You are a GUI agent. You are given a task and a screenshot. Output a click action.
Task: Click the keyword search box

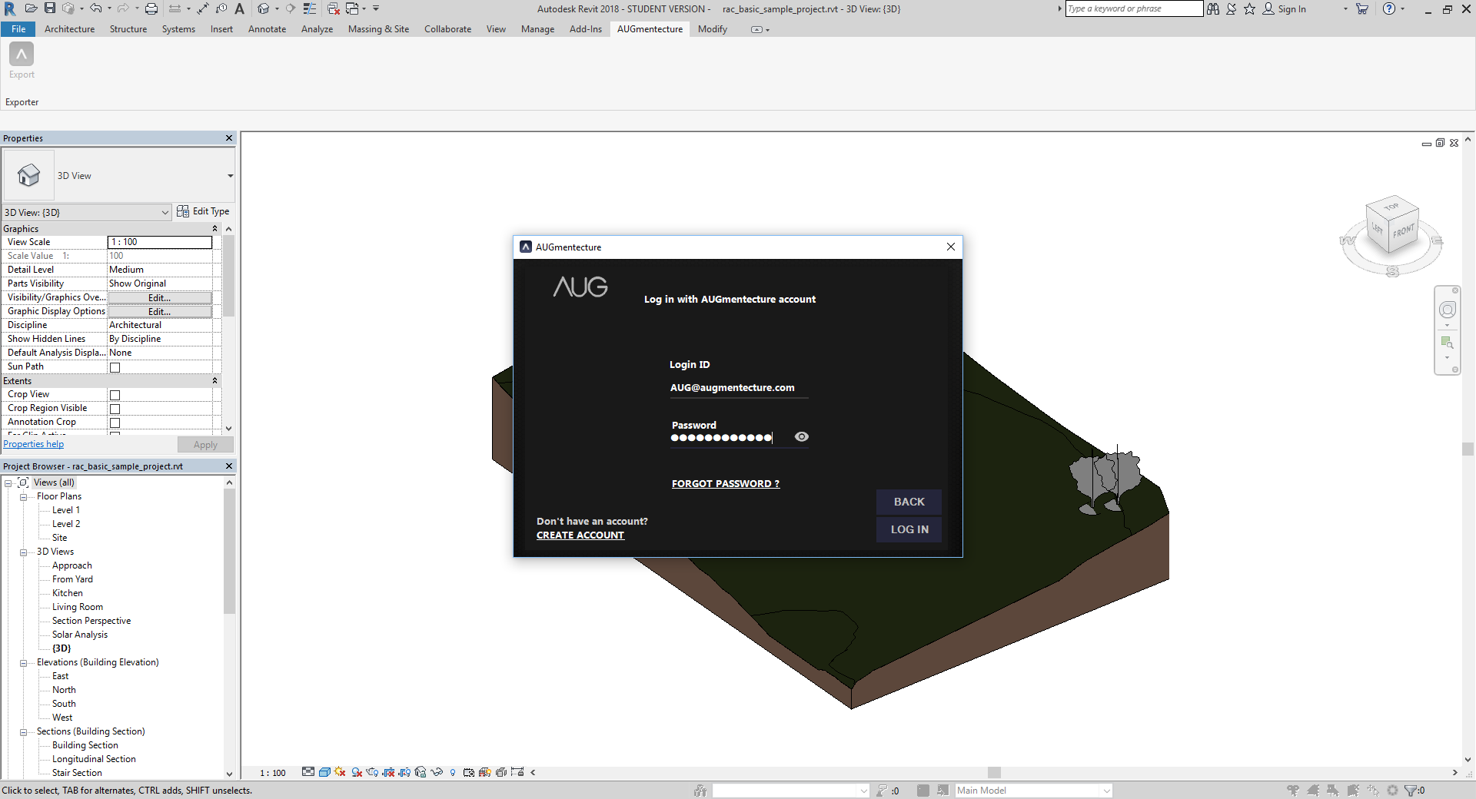[x=1134, y=8]
